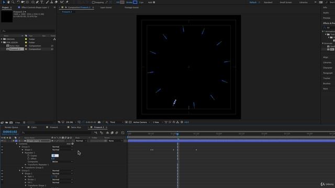The width and height of the screenshot is (335, 188).
Task: Toggle the shy layers icon in timeline
Action: click(x=107, y=133)
